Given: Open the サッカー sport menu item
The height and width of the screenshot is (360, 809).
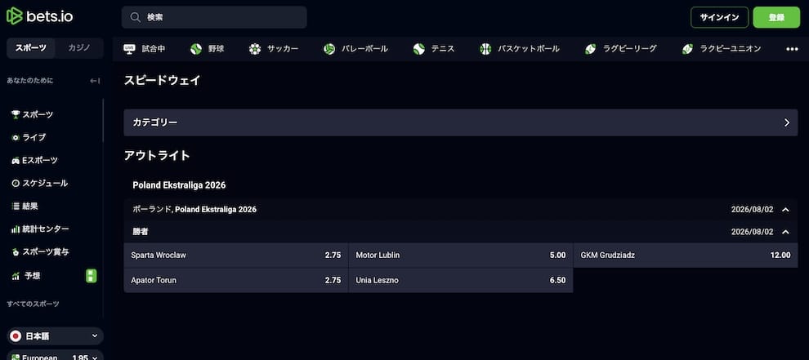Looking at the screenshot, I should (x=274, y=49).
